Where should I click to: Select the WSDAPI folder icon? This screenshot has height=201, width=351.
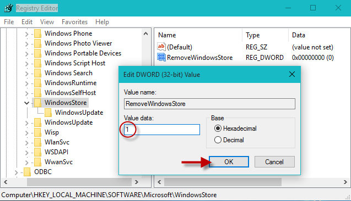tap(37, 152)
